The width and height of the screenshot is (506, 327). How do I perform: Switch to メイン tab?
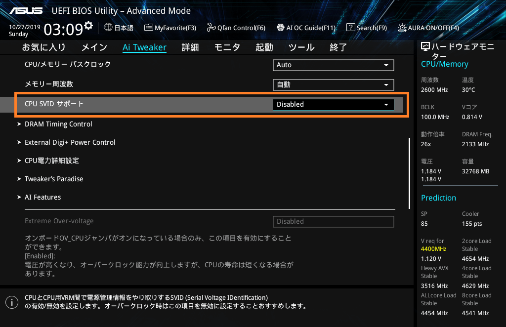(x=94, y=47)
